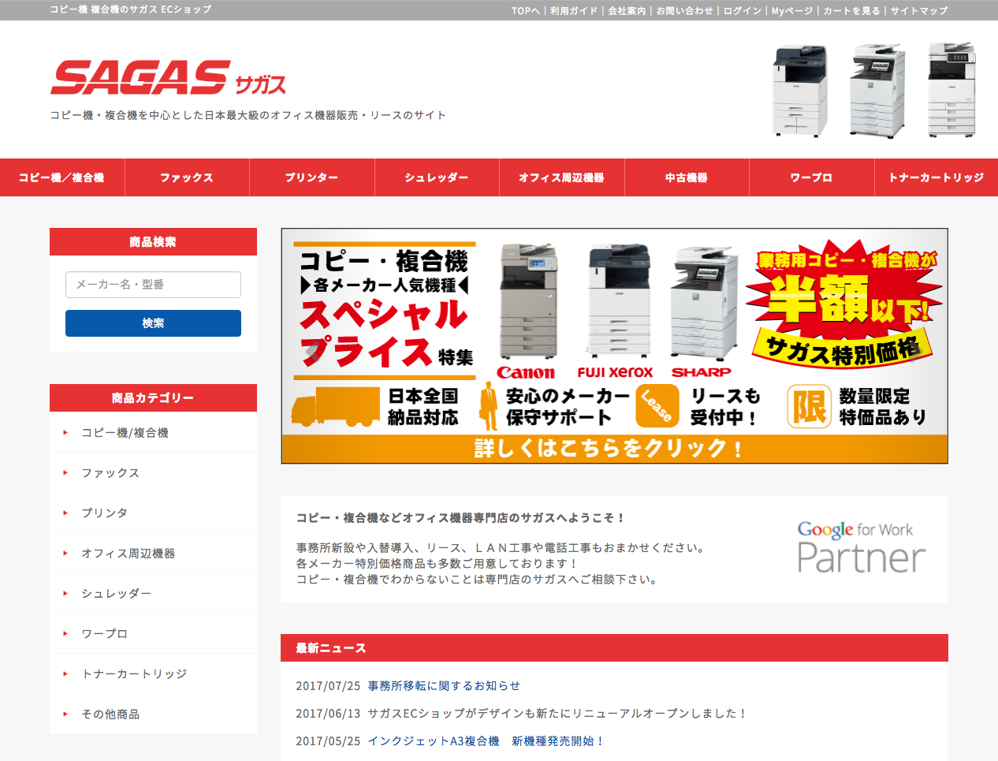View cart via カートを見る
Screen dimensions: 998x761
851,11
